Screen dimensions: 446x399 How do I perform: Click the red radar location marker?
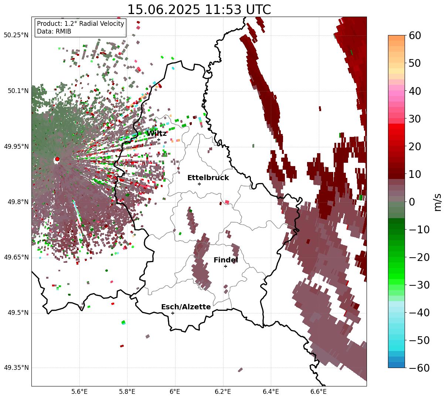[x=57, y=159]
